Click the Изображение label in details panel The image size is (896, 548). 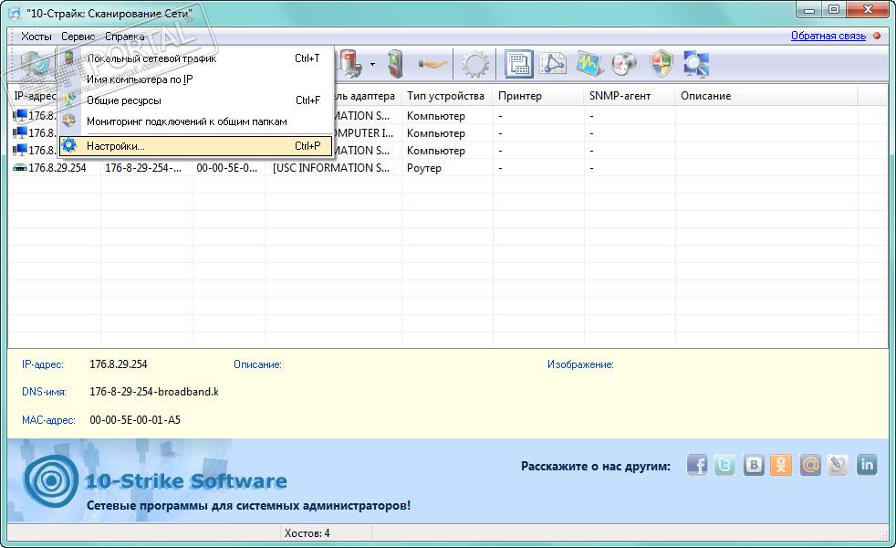coord(580,364)
